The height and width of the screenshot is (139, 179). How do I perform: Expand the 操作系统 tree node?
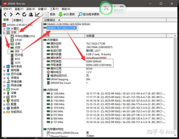[x=4, y=67]
